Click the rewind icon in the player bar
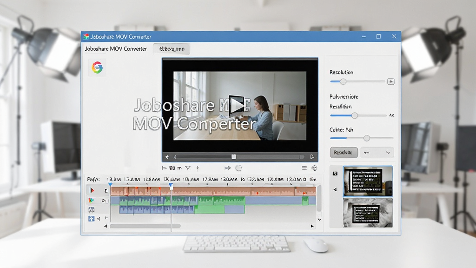 (x=167, y=157)
